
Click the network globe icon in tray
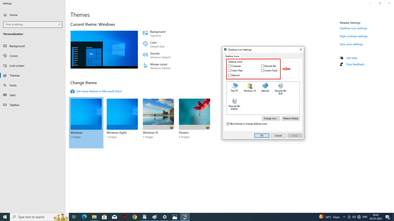pyautogui.click(x=359, y=217)
